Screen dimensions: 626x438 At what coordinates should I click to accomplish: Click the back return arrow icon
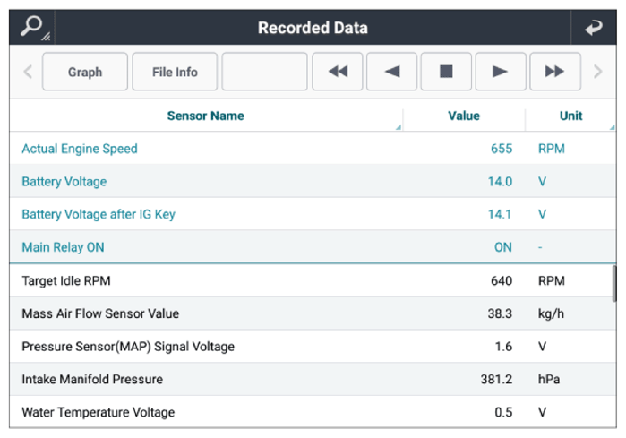[x=593, y=28]
